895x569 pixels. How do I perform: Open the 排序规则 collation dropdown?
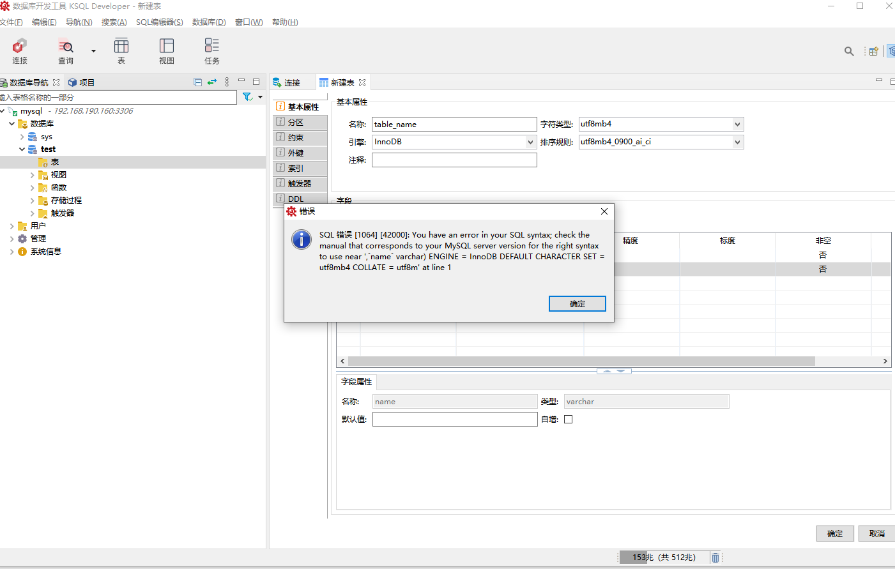pos(737,142)
